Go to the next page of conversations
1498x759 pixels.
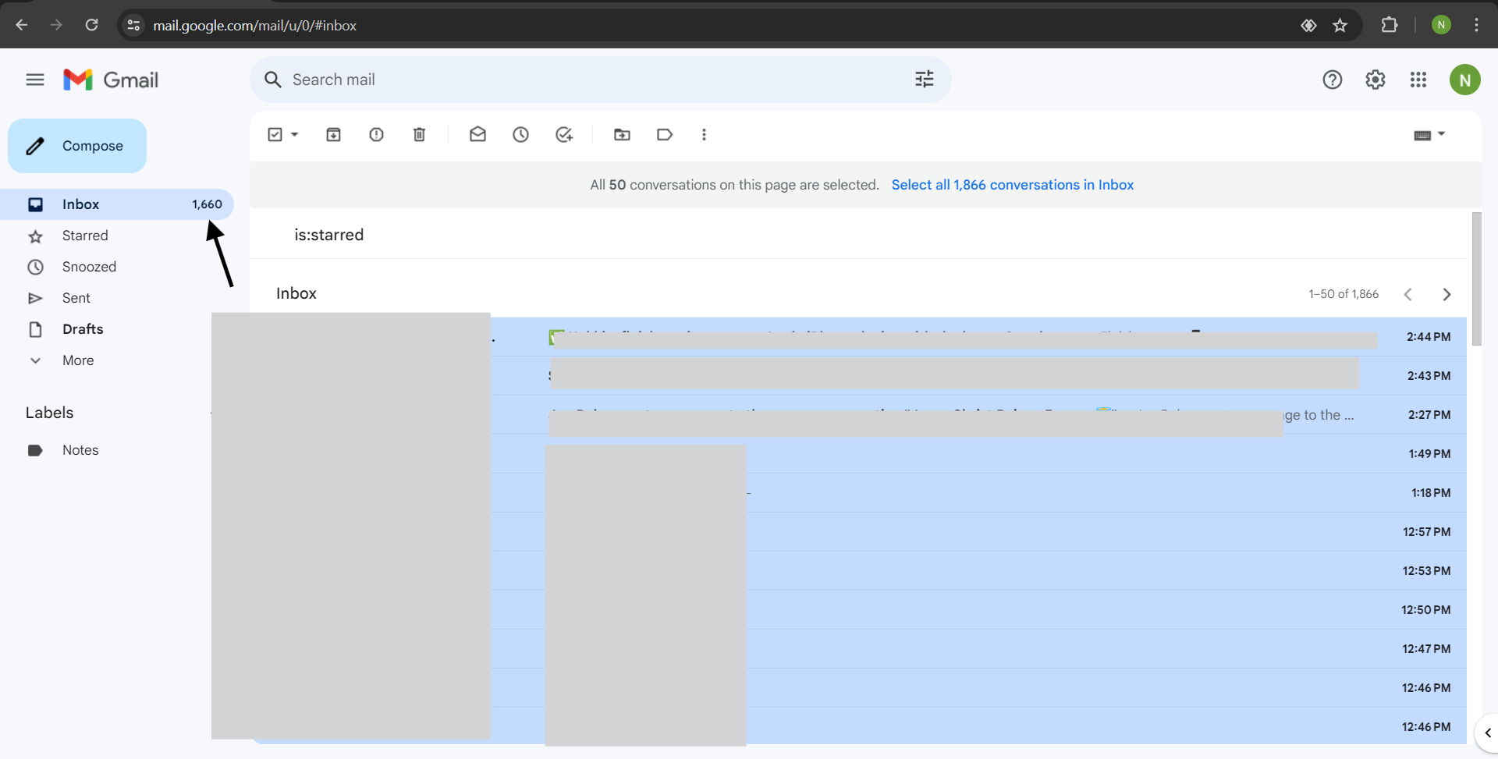[x=1447, y=294]
